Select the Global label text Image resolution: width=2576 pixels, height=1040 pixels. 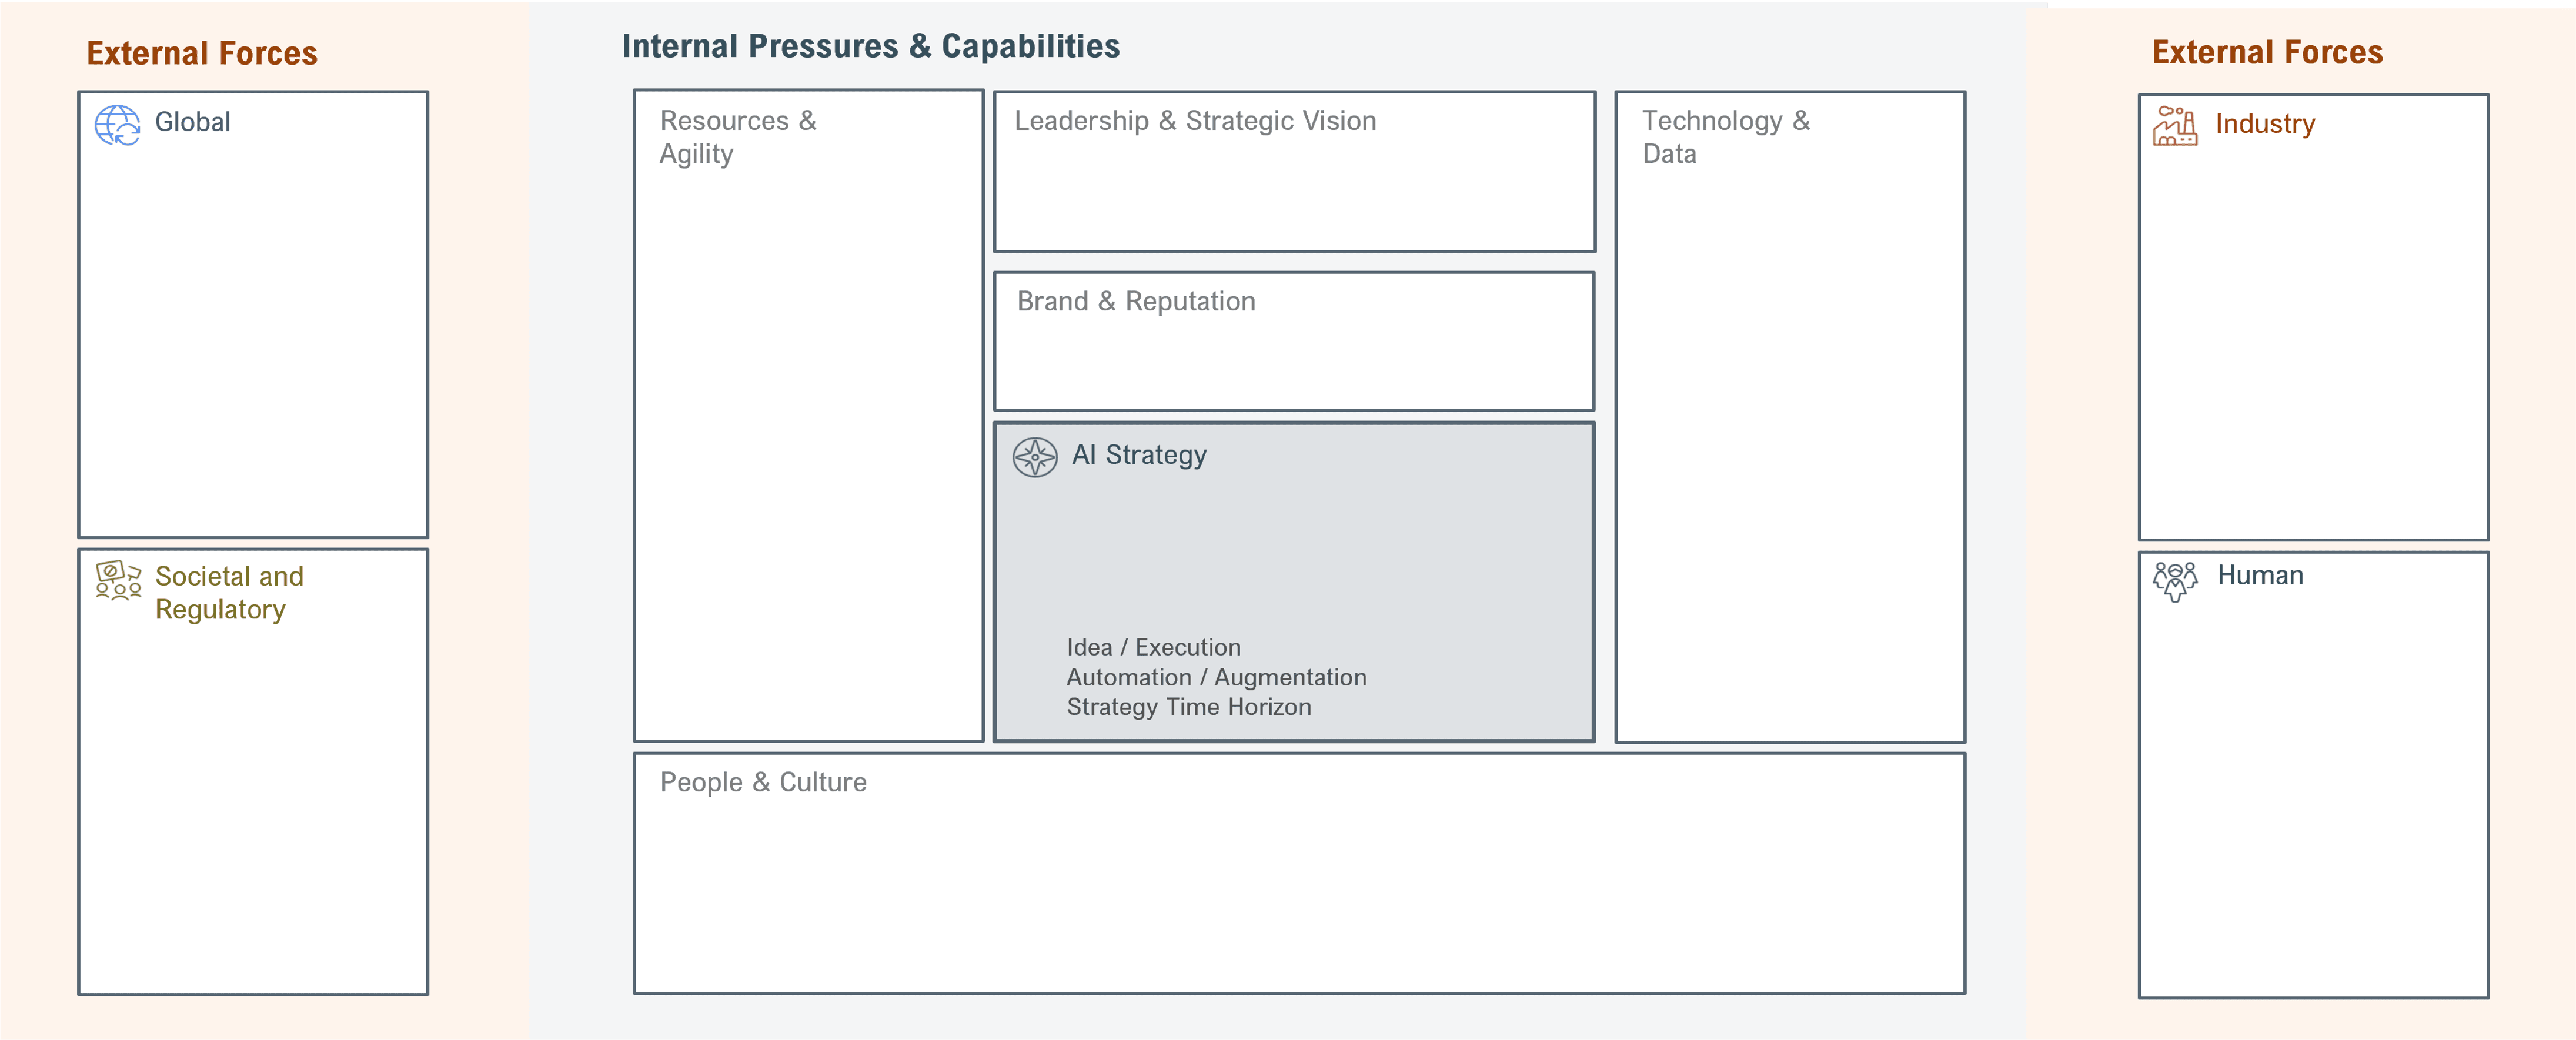192,122
